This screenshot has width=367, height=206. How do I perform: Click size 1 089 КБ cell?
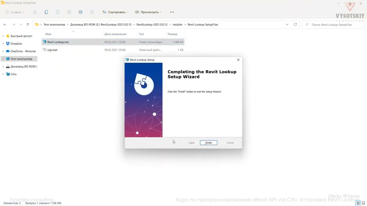tap(178, 42)
